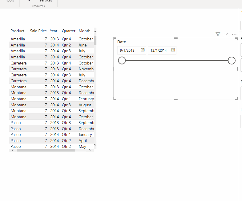
Task: Click the left handle of date slider
Action: pos(122,60)
